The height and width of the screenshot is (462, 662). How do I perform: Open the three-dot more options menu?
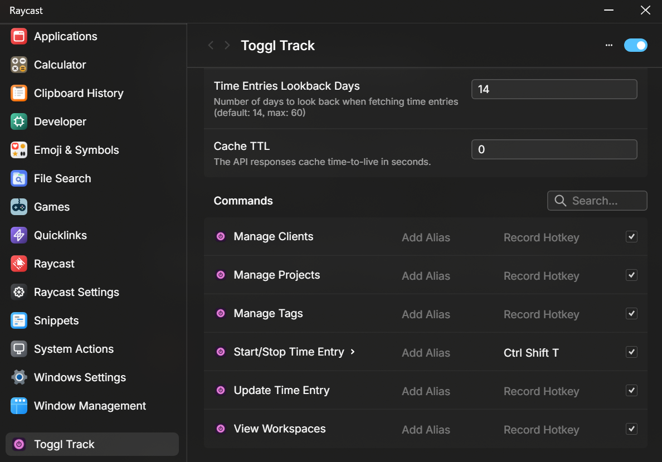(609, 45)
